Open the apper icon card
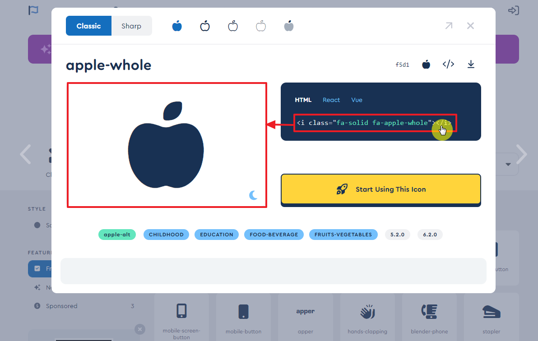 tap(306, 317)
